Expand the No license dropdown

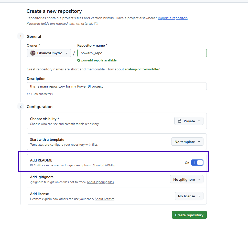[189, 196]
